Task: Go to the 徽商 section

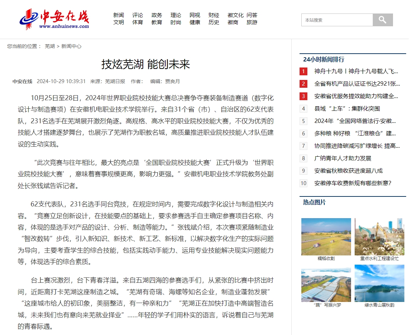Action: coord(233,22)
